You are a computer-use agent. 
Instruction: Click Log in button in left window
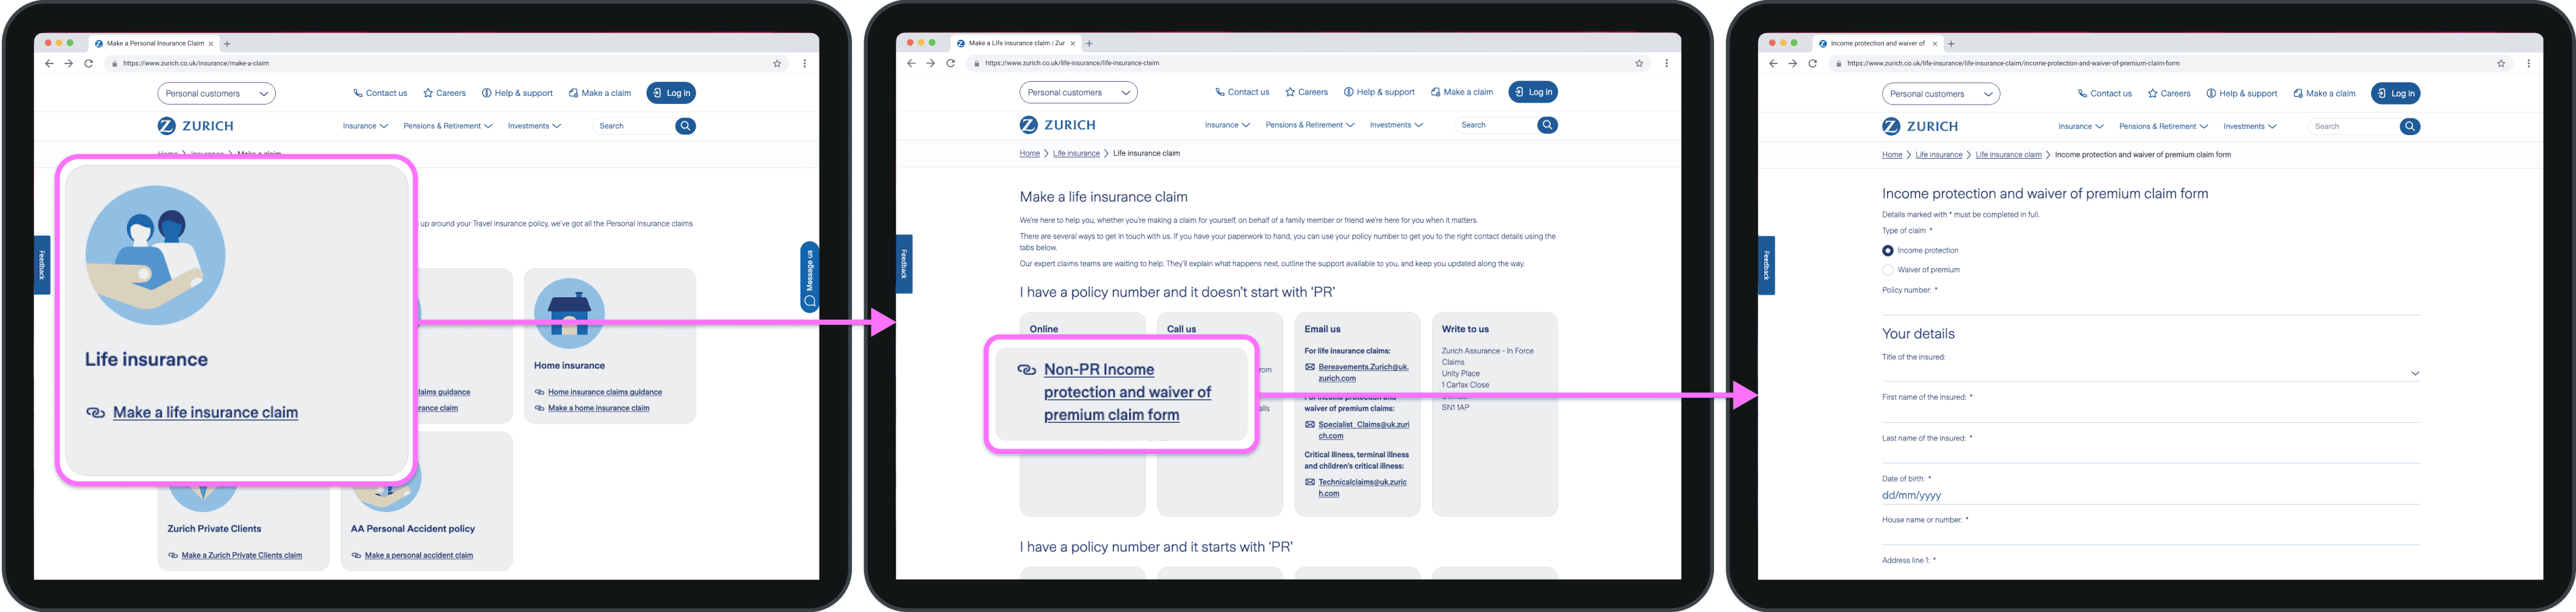coord(671,93)
